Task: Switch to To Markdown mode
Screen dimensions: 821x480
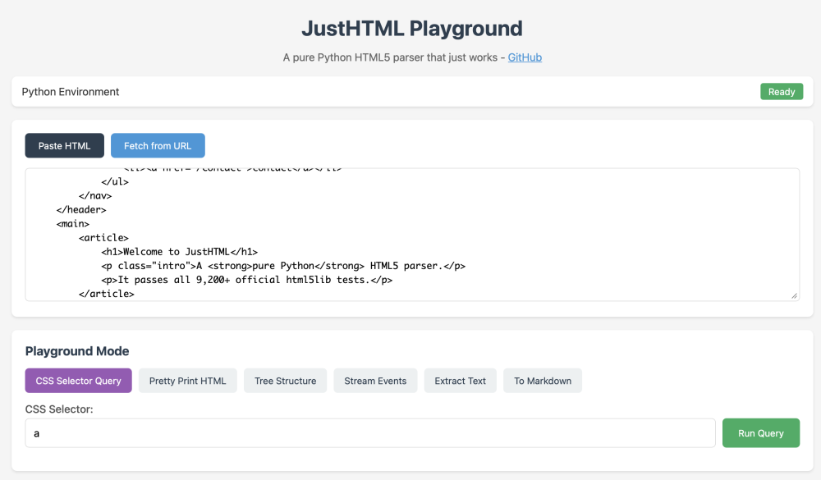Action: point(542,381)
